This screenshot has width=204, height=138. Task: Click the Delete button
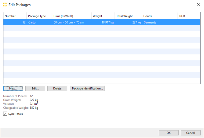click(x=57, y=89)
